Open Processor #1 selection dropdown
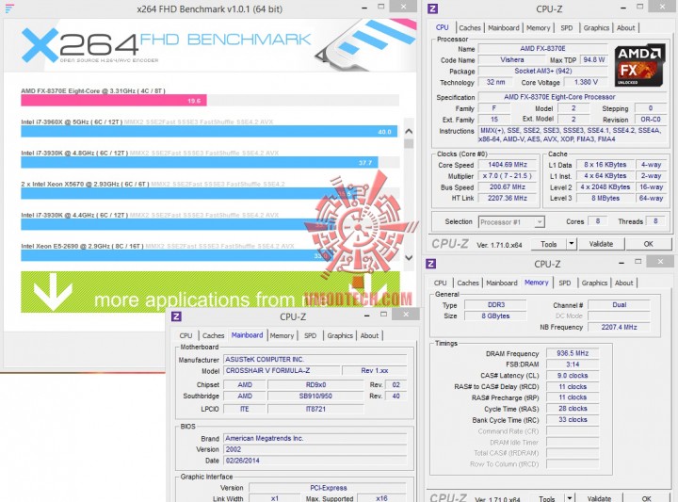Screen dimensions: 678x502 coord(511,222)
